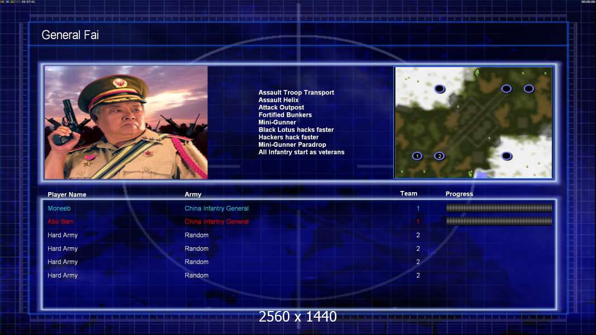Click Moneeb's team number 1
Image resolution: width=596 pixels, height=335 pixels.
pos(418,208)
